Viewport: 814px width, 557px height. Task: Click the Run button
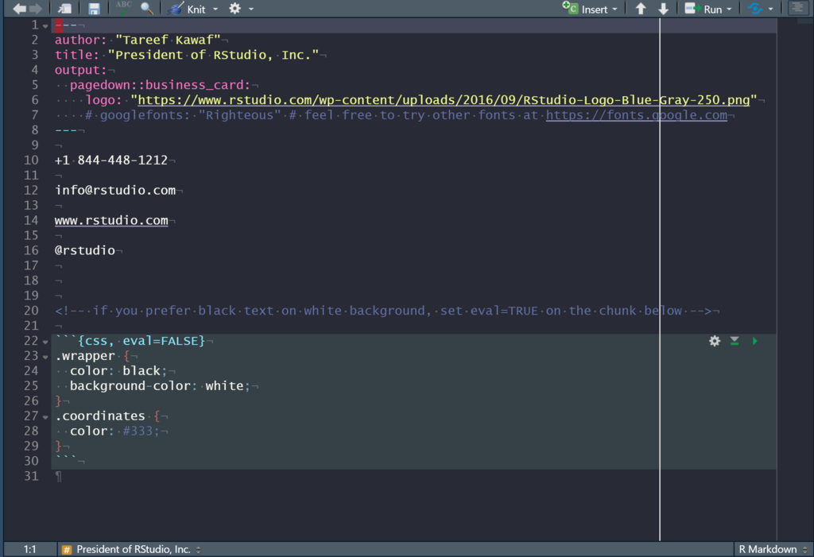point(704,9)
